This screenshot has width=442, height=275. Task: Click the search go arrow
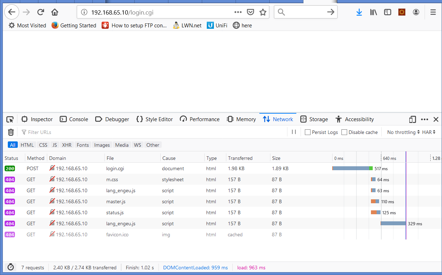[x=331, y=12]
